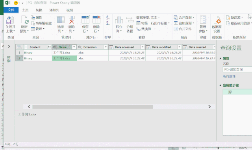The height and width of the screenshot is (150, 252).
Task: Click the 删除行 remove rows icon
Action: click(96, 20)
